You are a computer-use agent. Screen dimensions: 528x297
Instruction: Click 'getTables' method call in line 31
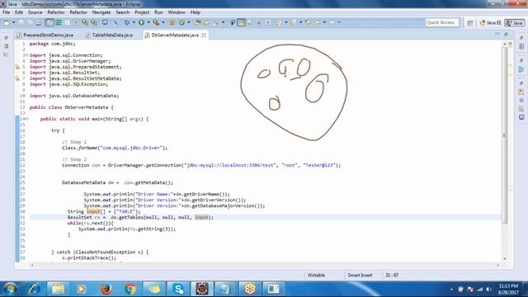(x=131, y=218)
